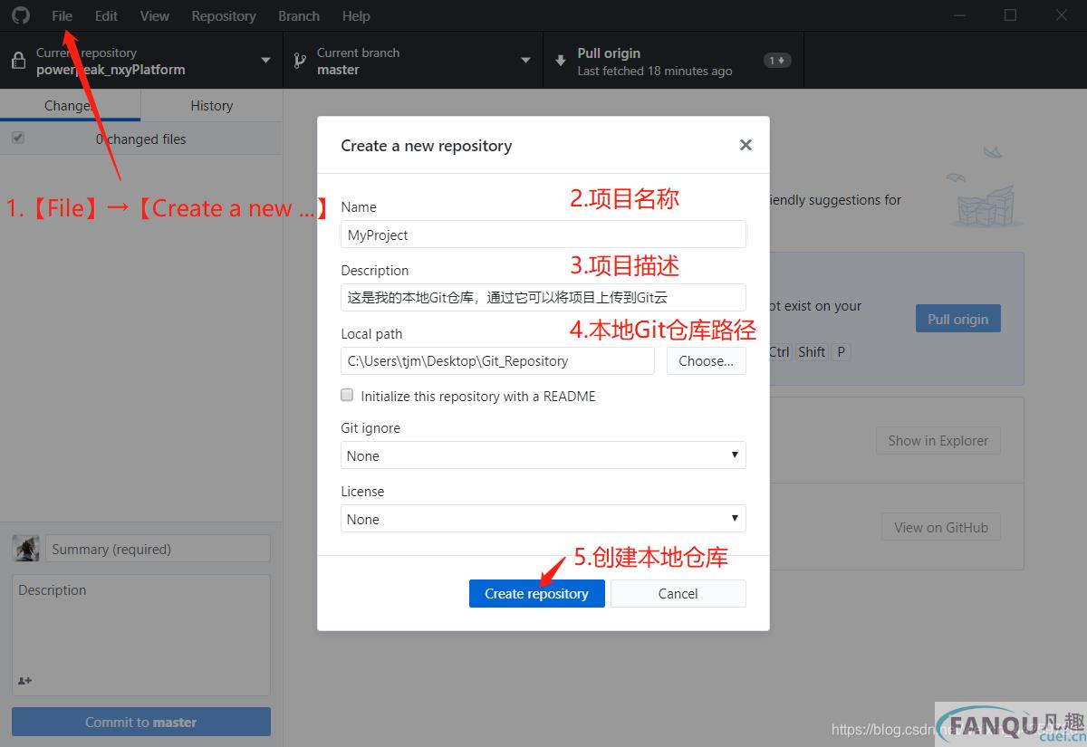Open the File menu
Image resolution: width=1087 pixels, height=747 pixels.
63,15
